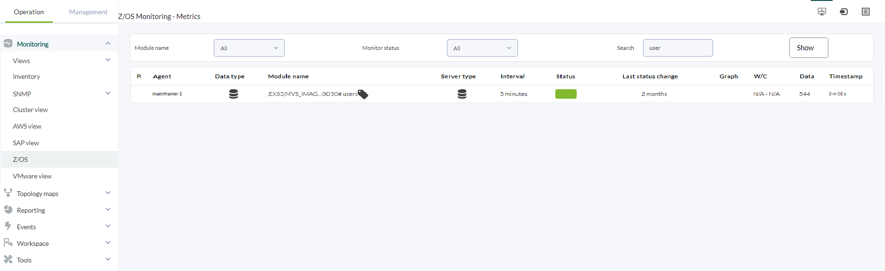Click the Data type database icon
885x271 pixels.
click(234, 94)
